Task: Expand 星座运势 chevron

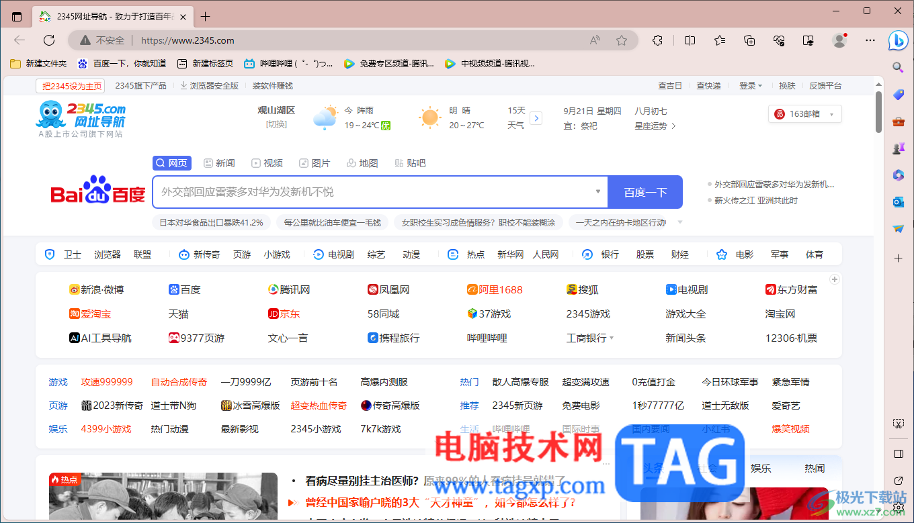Action: coord(673,126)
